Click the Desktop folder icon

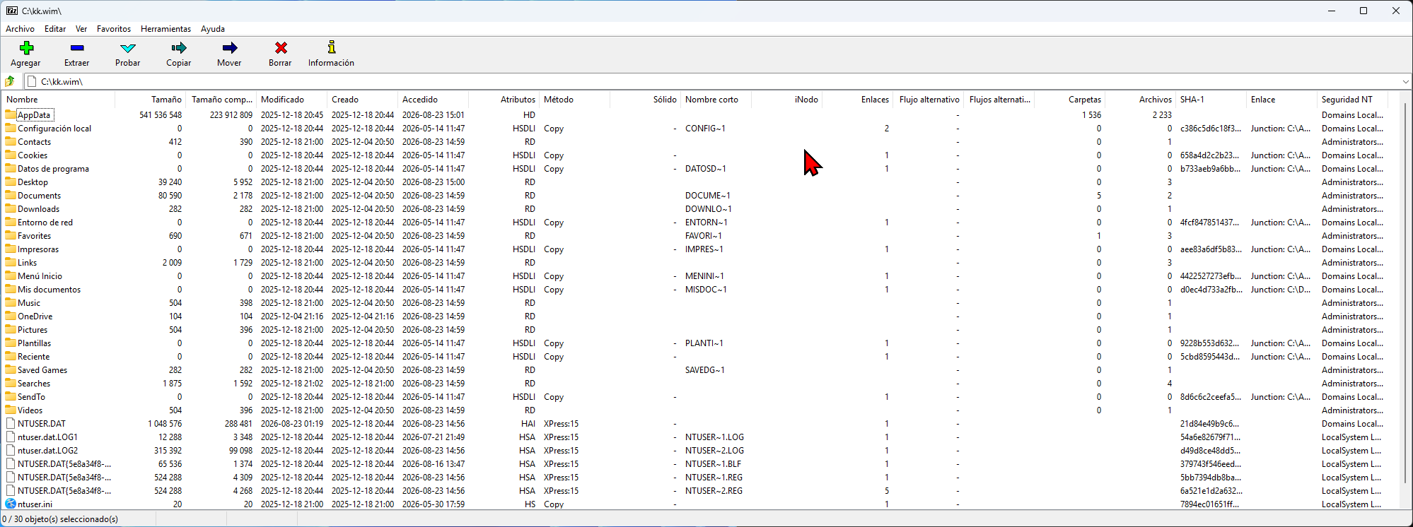[x=11, y=182]
